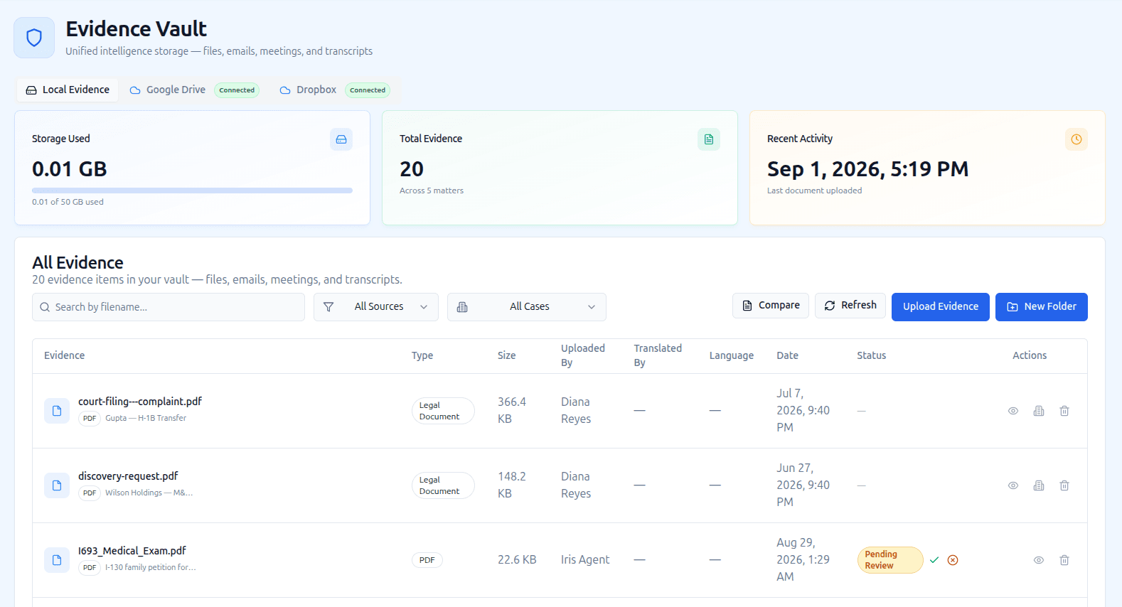Reject I693_Medical_Exam.pdf with the red X
1122x607 pixels.
(953, 560)
